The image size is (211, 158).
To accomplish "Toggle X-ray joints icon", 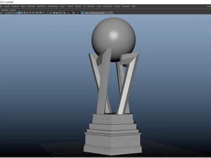I will [60, 13].
